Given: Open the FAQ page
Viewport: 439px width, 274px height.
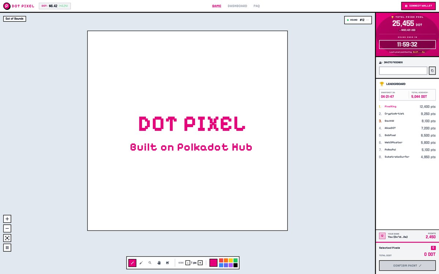Looking at the screenshot, I should pos(256,6).
